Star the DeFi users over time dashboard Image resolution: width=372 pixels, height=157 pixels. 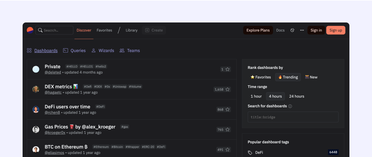tap(228, 109)
